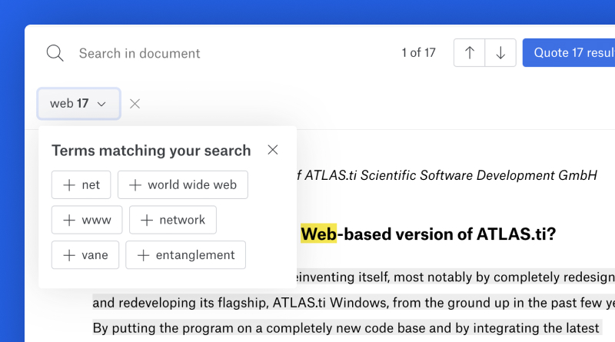This screenshot has width=615, height=342.
Task: Click the Terms matching your search title
Action: pos(151,151)
